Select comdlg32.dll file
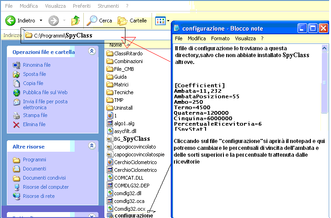331x218 pixels. [x=124, y=193]
